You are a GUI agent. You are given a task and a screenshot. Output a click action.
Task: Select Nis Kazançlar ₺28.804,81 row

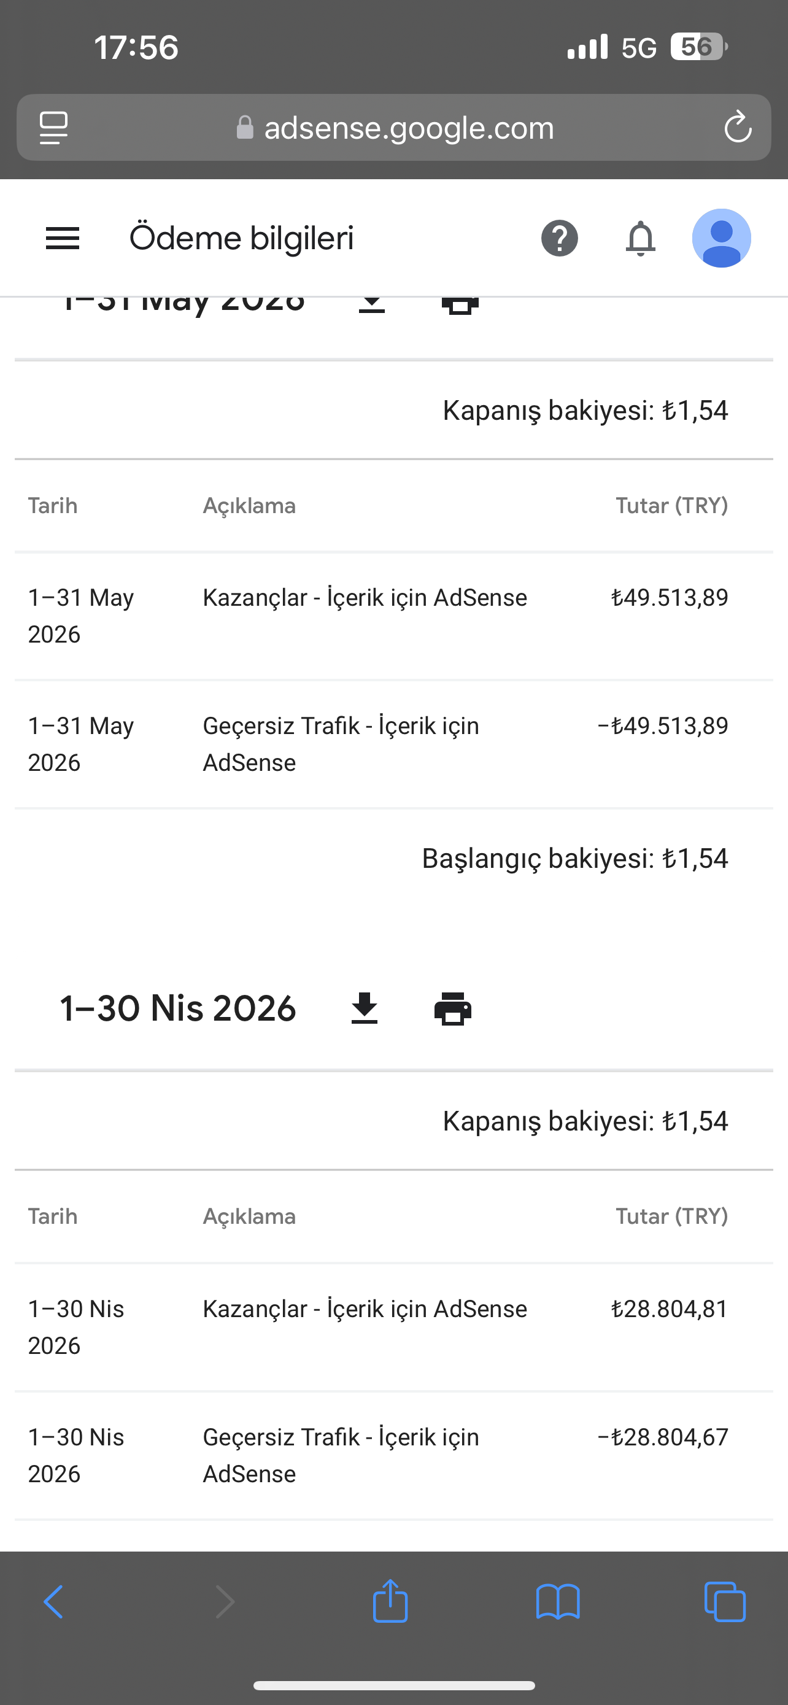[395, 1327]
